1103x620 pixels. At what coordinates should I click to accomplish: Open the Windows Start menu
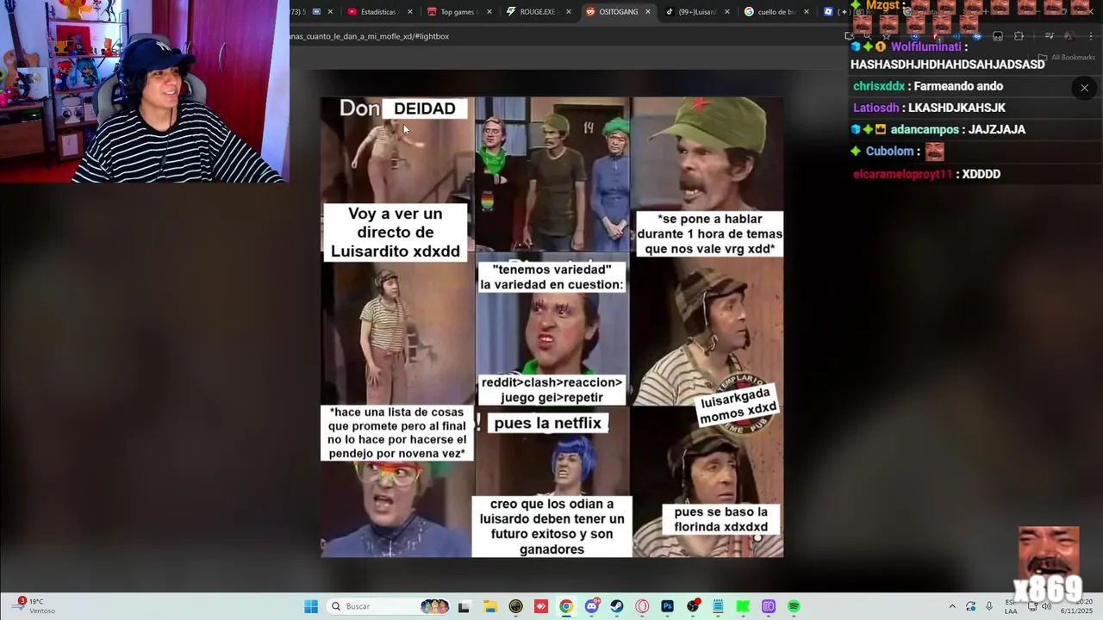coord(311,606)
